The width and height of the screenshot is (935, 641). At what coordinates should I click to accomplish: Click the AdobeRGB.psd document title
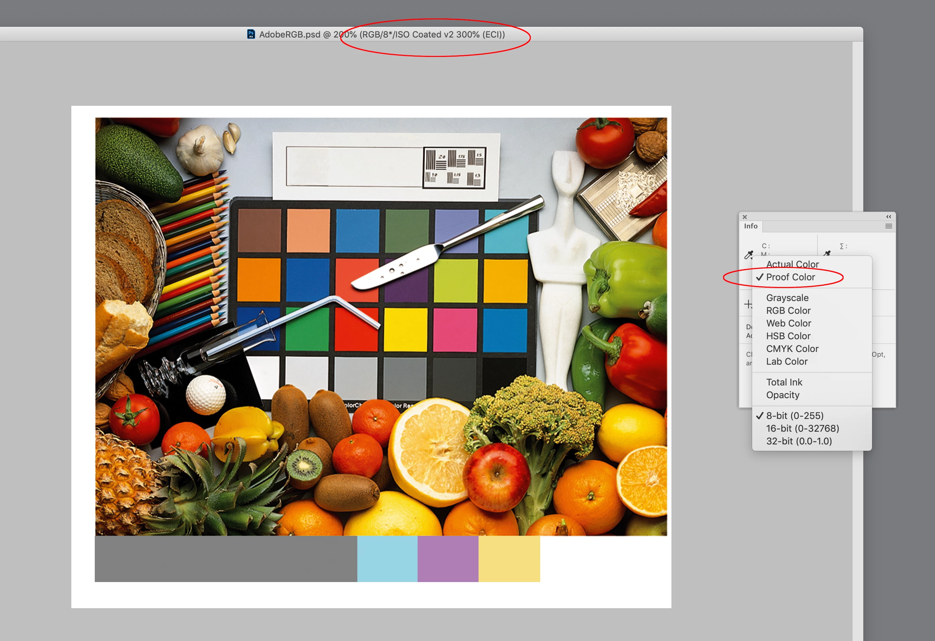(x=290, y=34)
